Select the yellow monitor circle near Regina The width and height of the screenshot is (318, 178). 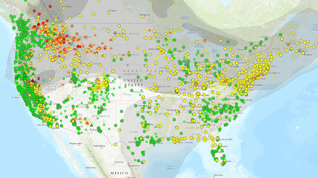pyautogui.click(x=108, y=12)
